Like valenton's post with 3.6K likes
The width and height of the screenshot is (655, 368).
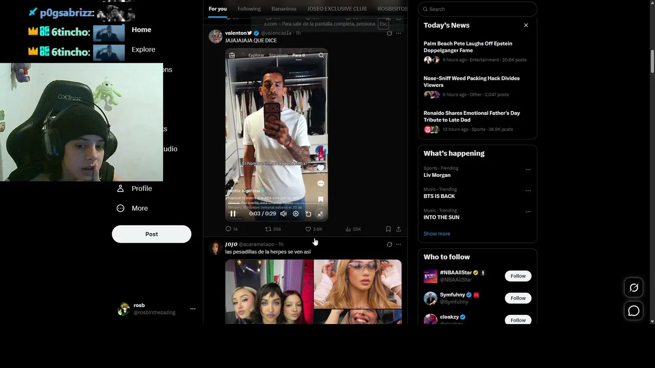(x=314, y=229)
